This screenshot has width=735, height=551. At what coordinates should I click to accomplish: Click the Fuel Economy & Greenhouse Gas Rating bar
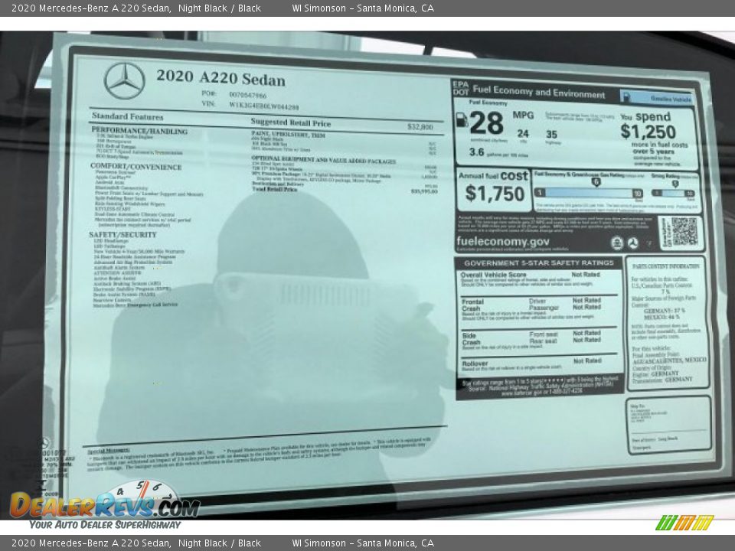coord(588,193)
